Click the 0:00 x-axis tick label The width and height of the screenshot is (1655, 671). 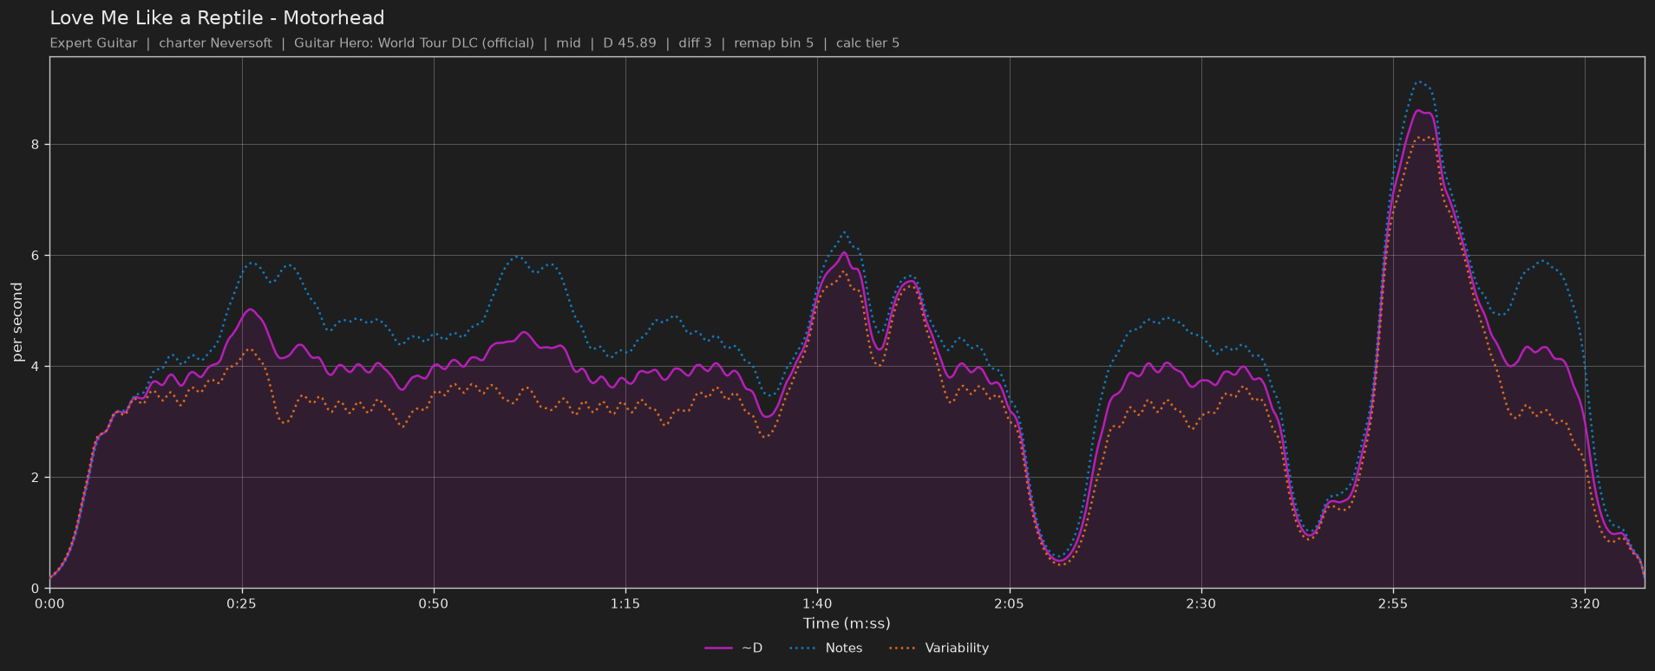click(x=49, y=604)
